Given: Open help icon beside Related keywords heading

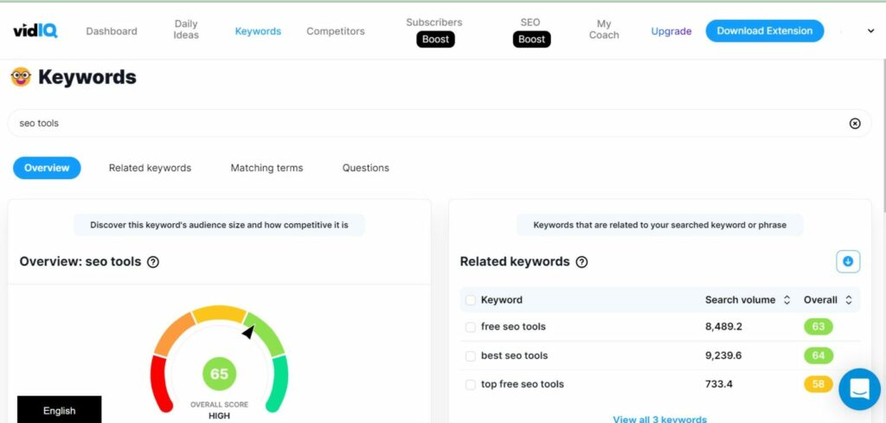Looking at the screenshot, I should (581, 262).
